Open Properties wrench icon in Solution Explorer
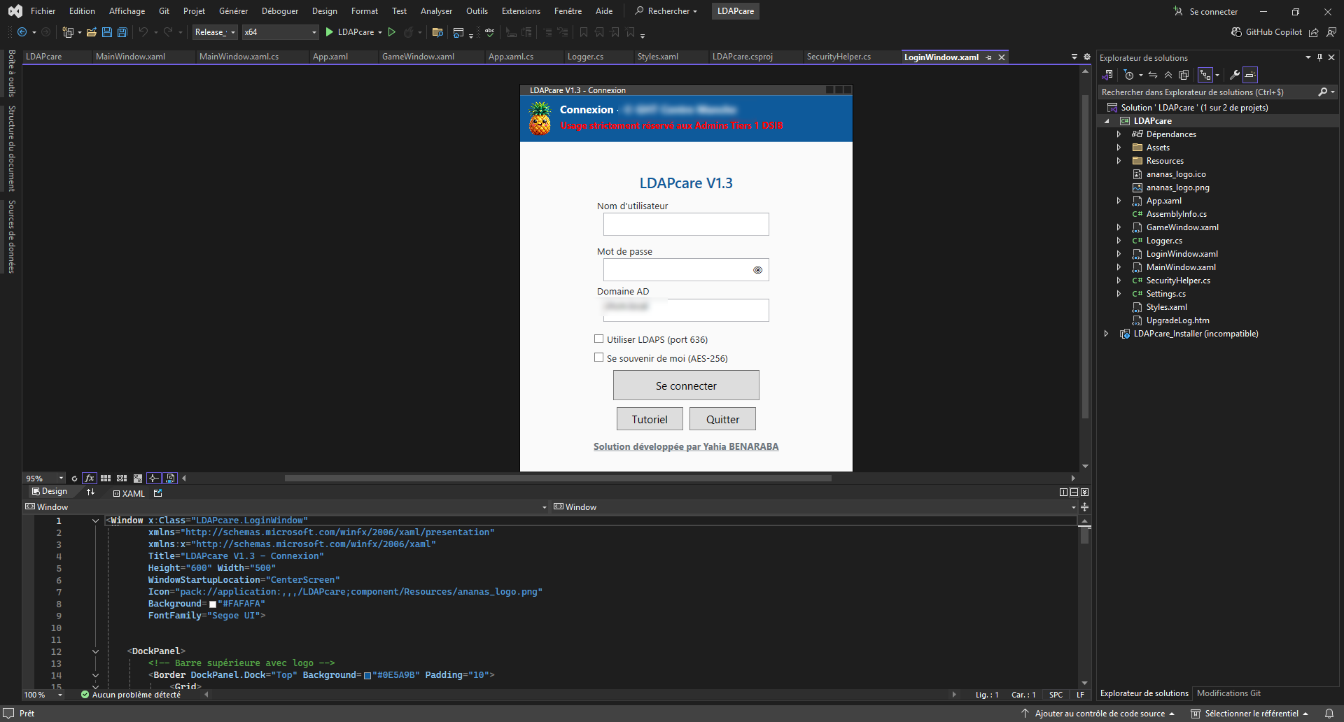Screen dimensions: 1344x722 point(1234,75)
